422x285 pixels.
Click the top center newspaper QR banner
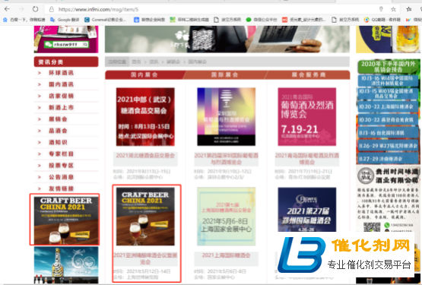coord(227,40)
